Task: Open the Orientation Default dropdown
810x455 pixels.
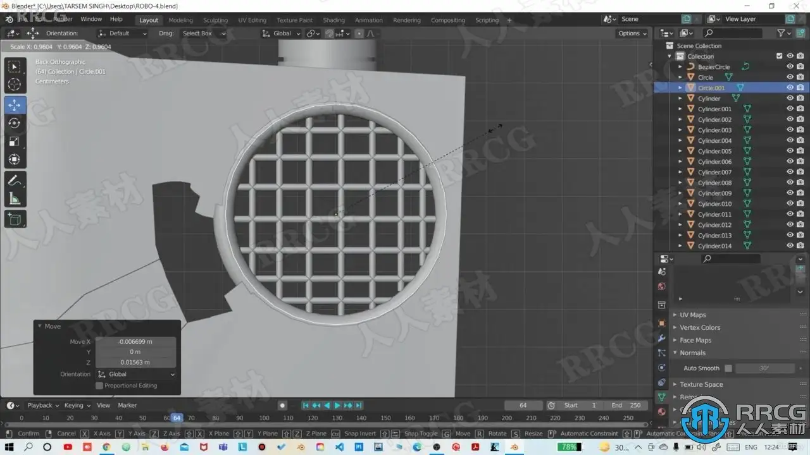Action: pos(122,33)
